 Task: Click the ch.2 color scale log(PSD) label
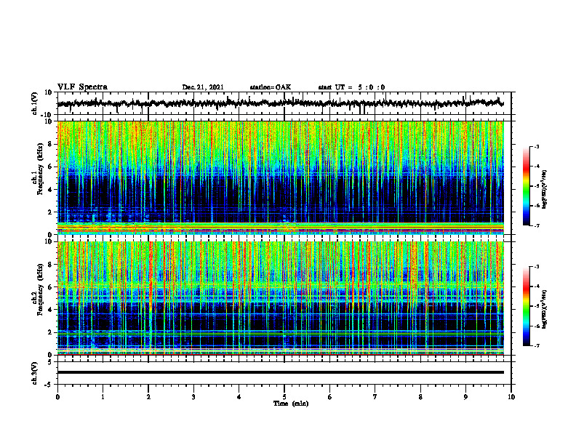coord(545,309)
